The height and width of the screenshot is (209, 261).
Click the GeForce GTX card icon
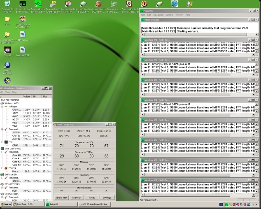tap(2, 174)
